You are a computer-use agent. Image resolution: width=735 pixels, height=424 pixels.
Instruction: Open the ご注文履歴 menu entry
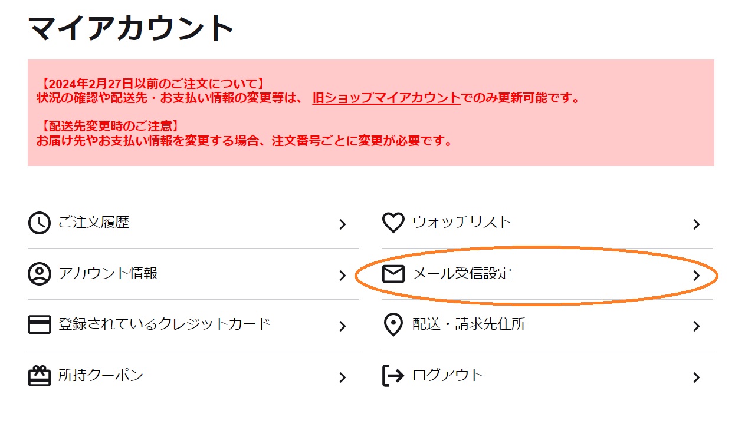[193, 223]
